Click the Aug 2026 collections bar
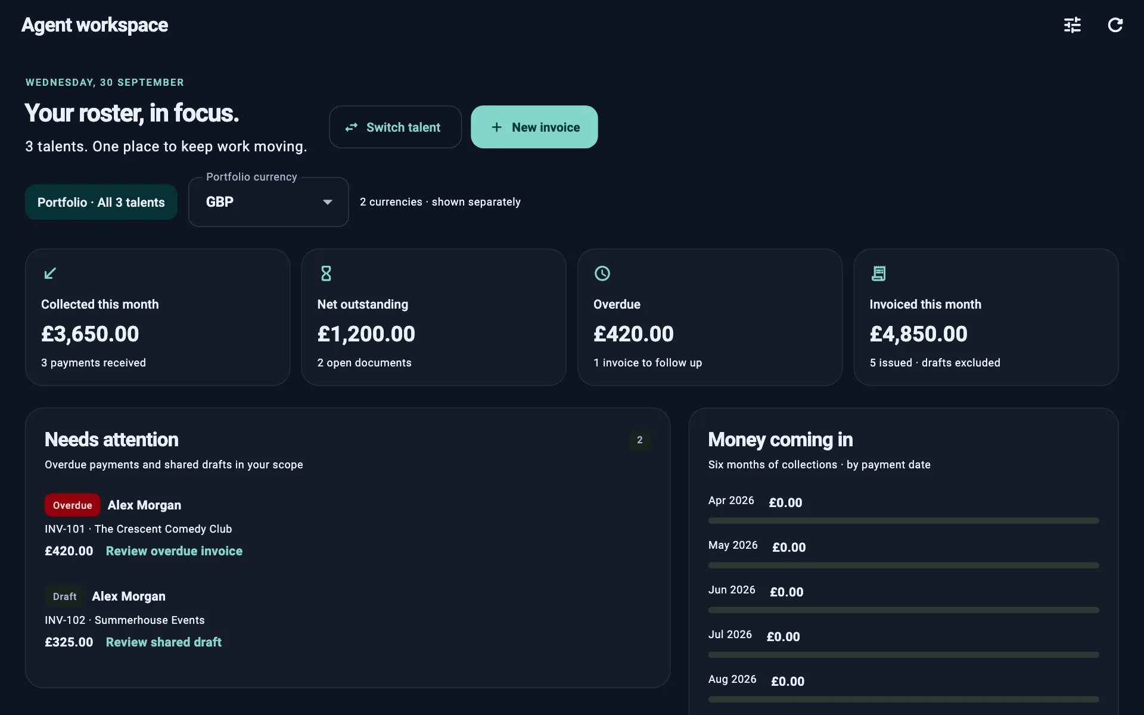 (903, 700)
